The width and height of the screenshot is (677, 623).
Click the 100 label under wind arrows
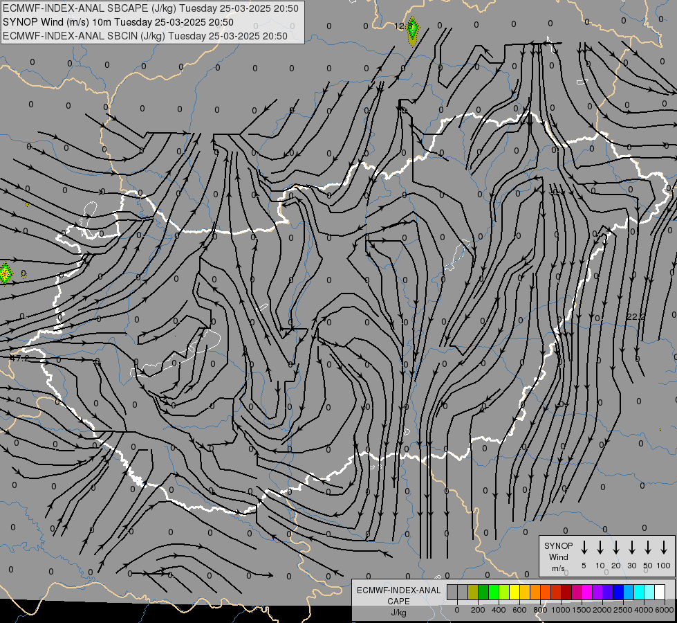(x=664, y=566)
